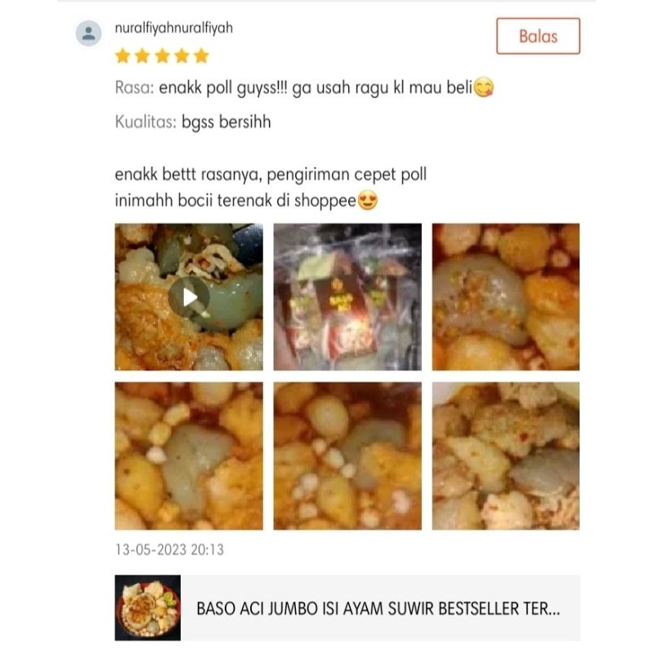Open the top-right baso aci photo

tap(505, 297)
